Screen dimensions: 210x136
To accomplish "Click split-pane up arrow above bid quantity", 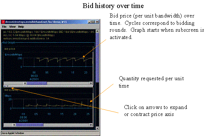I will pos(5,86).
